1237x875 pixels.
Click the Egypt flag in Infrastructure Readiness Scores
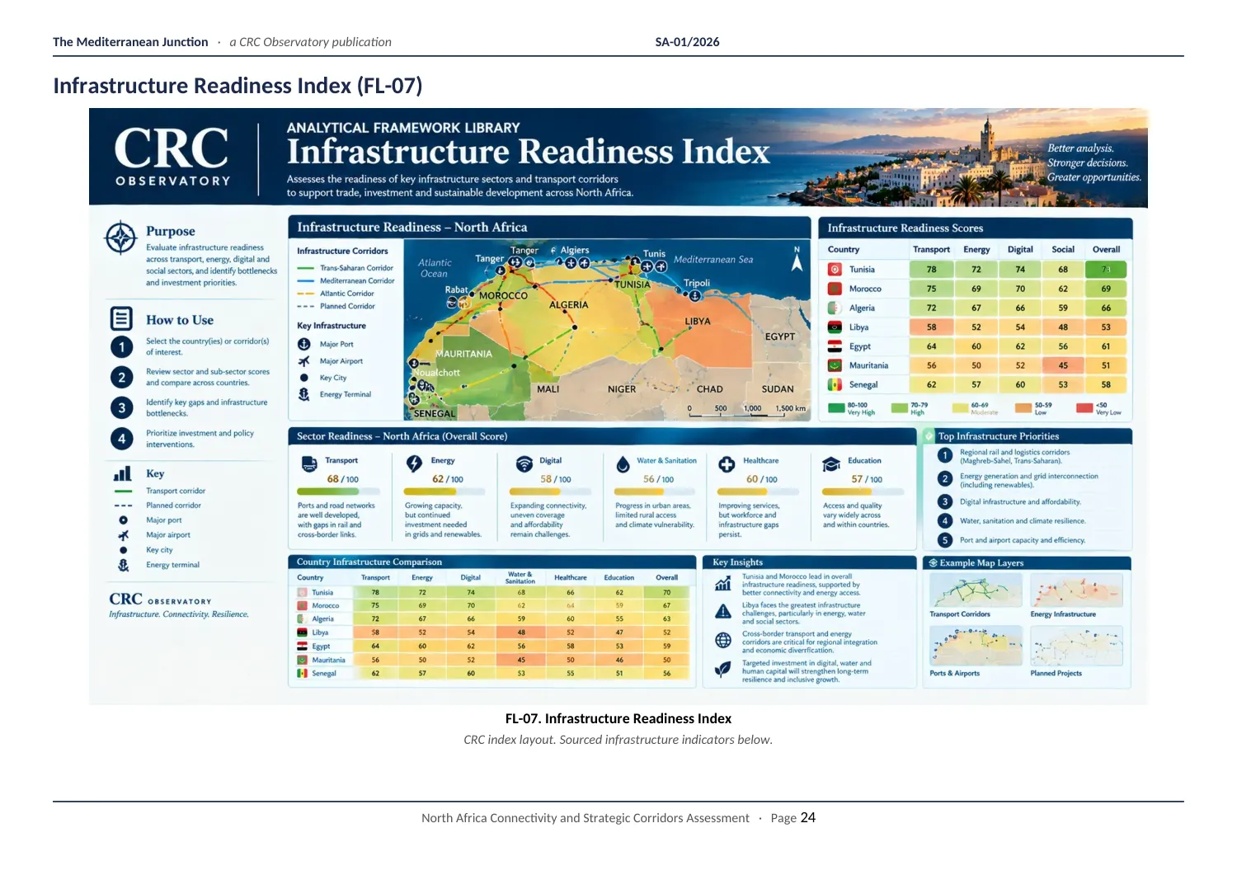click(x=835, y=346)
